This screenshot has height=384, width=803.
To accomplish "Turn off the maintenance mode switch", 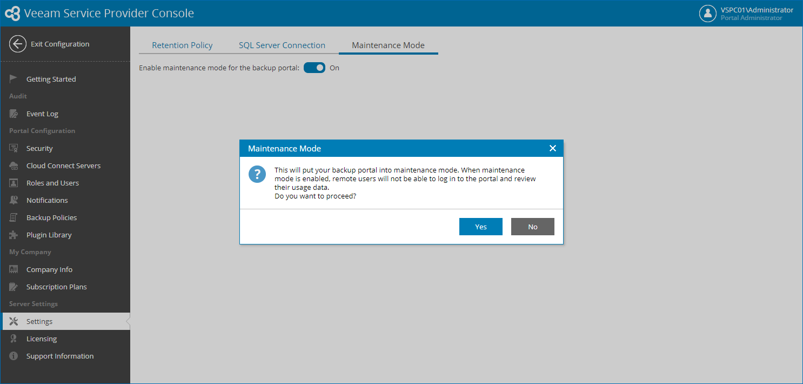I will [x=314, y=68].
